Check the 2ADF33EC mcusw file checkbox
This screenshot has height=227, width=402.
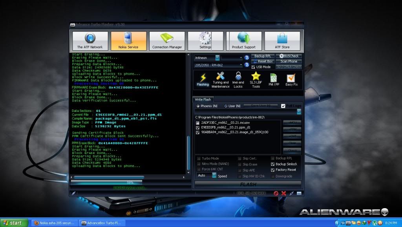tap(198, 123)
